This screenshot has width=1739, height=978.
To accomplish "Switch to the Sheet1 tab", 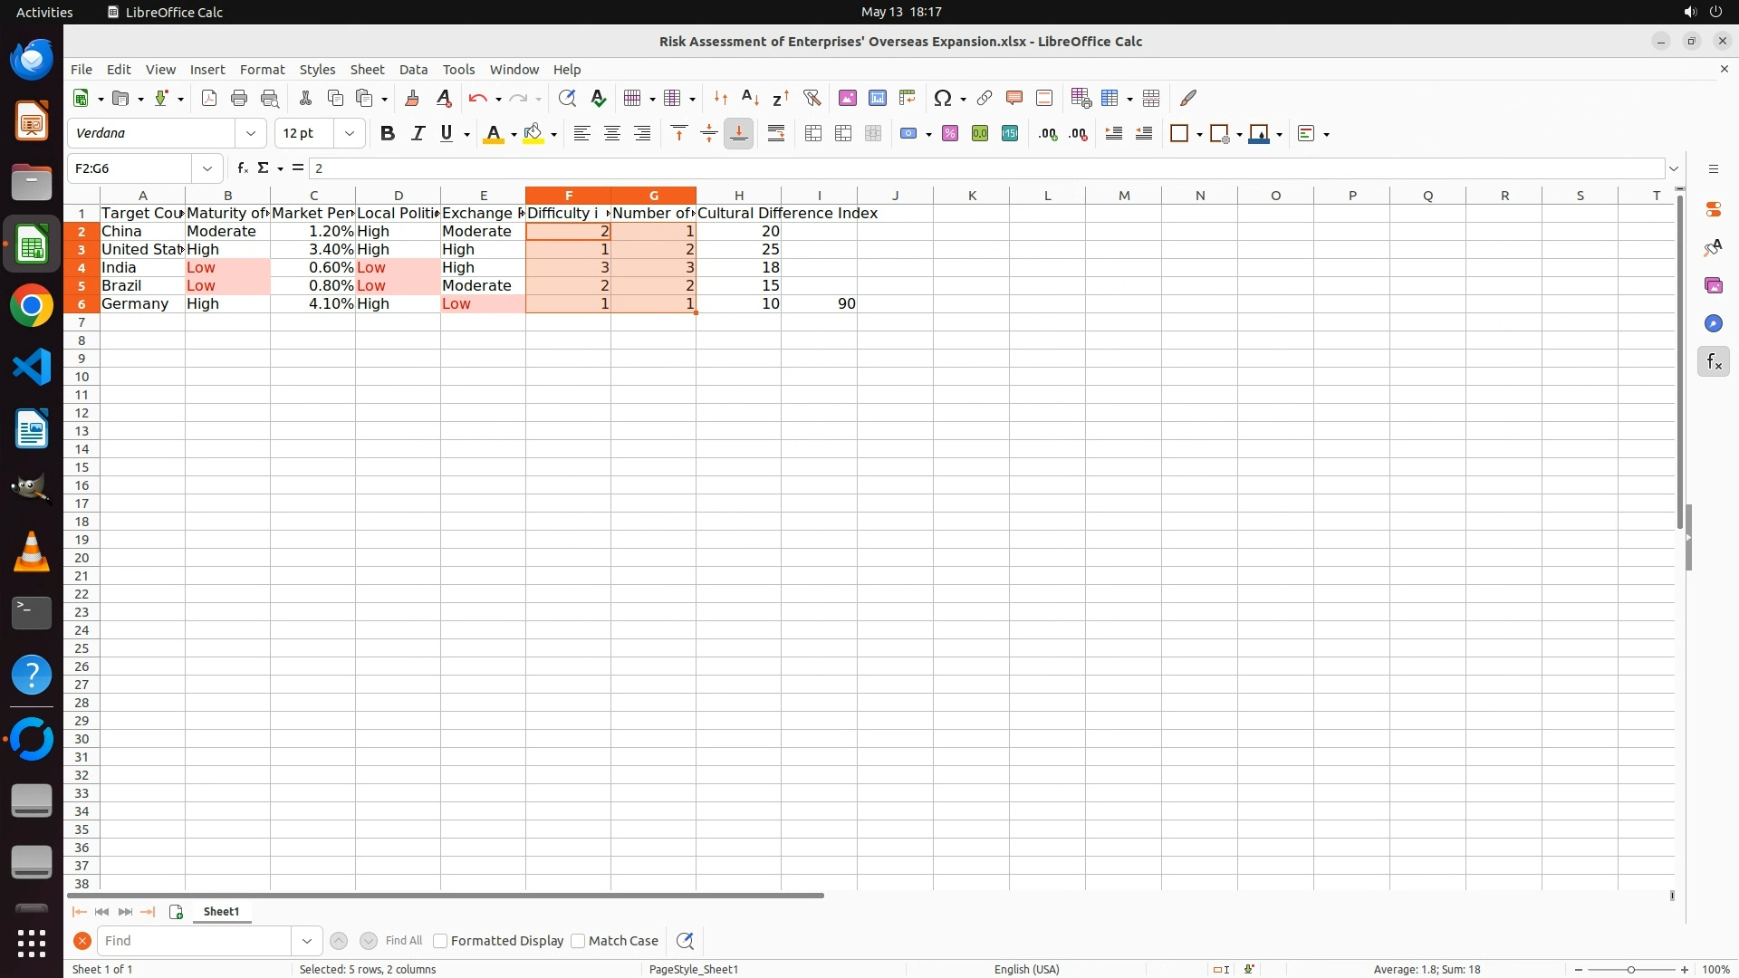I will coord(221,912).
